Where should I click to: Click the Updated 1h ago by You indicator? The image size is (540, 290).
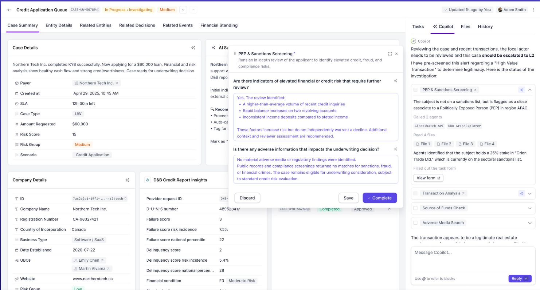467,10
